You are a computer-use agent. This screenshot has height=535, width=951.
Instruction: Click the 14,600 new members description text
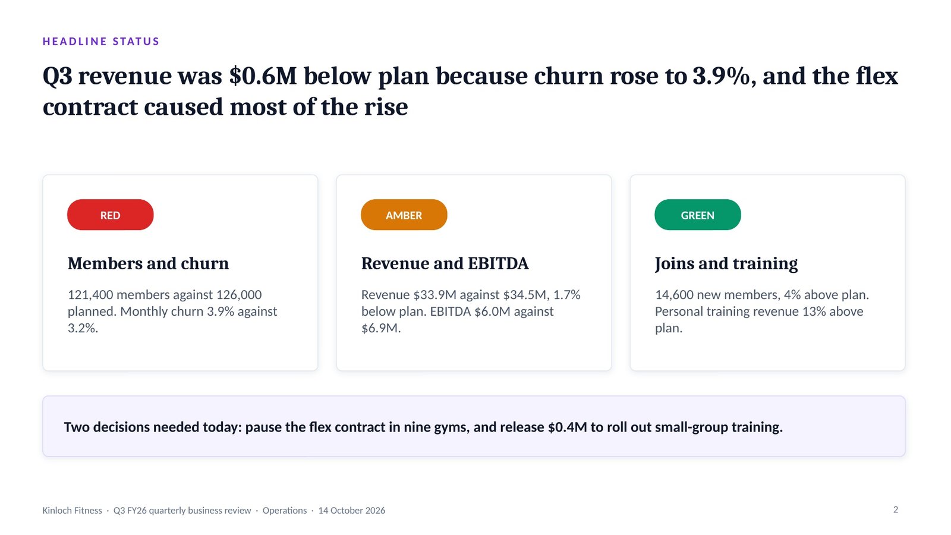tap(762, 311)
